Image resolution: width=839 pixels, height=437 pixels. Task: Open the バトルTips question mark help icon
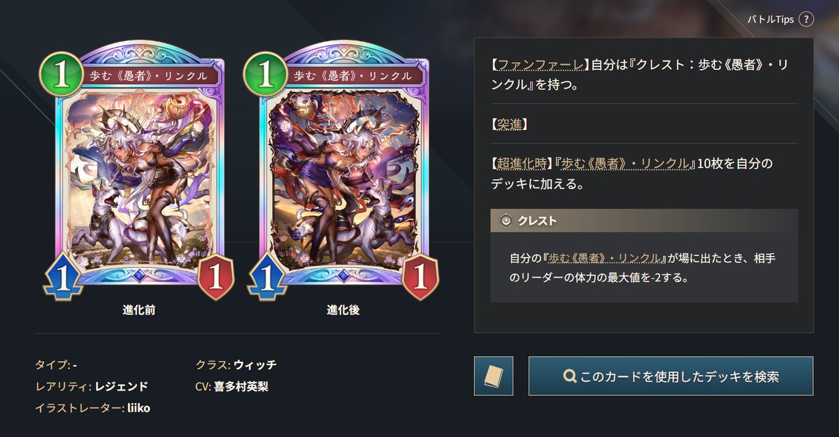coord(807,19)
